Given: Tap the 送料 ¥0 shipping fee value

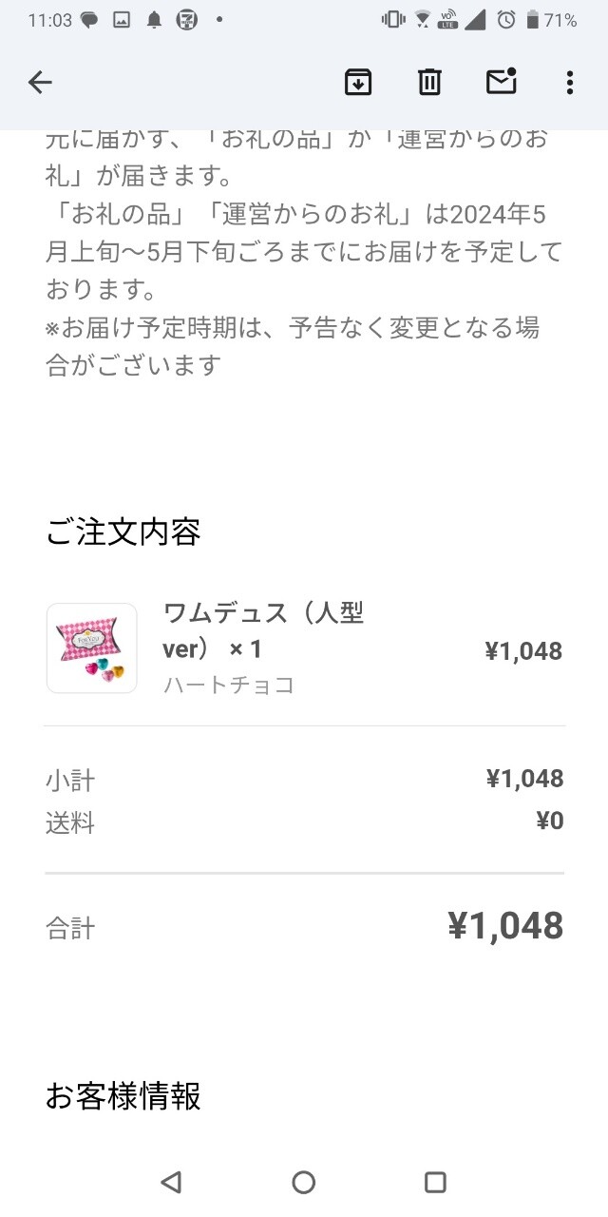Looking at the screenshot, I should (549, 821).
